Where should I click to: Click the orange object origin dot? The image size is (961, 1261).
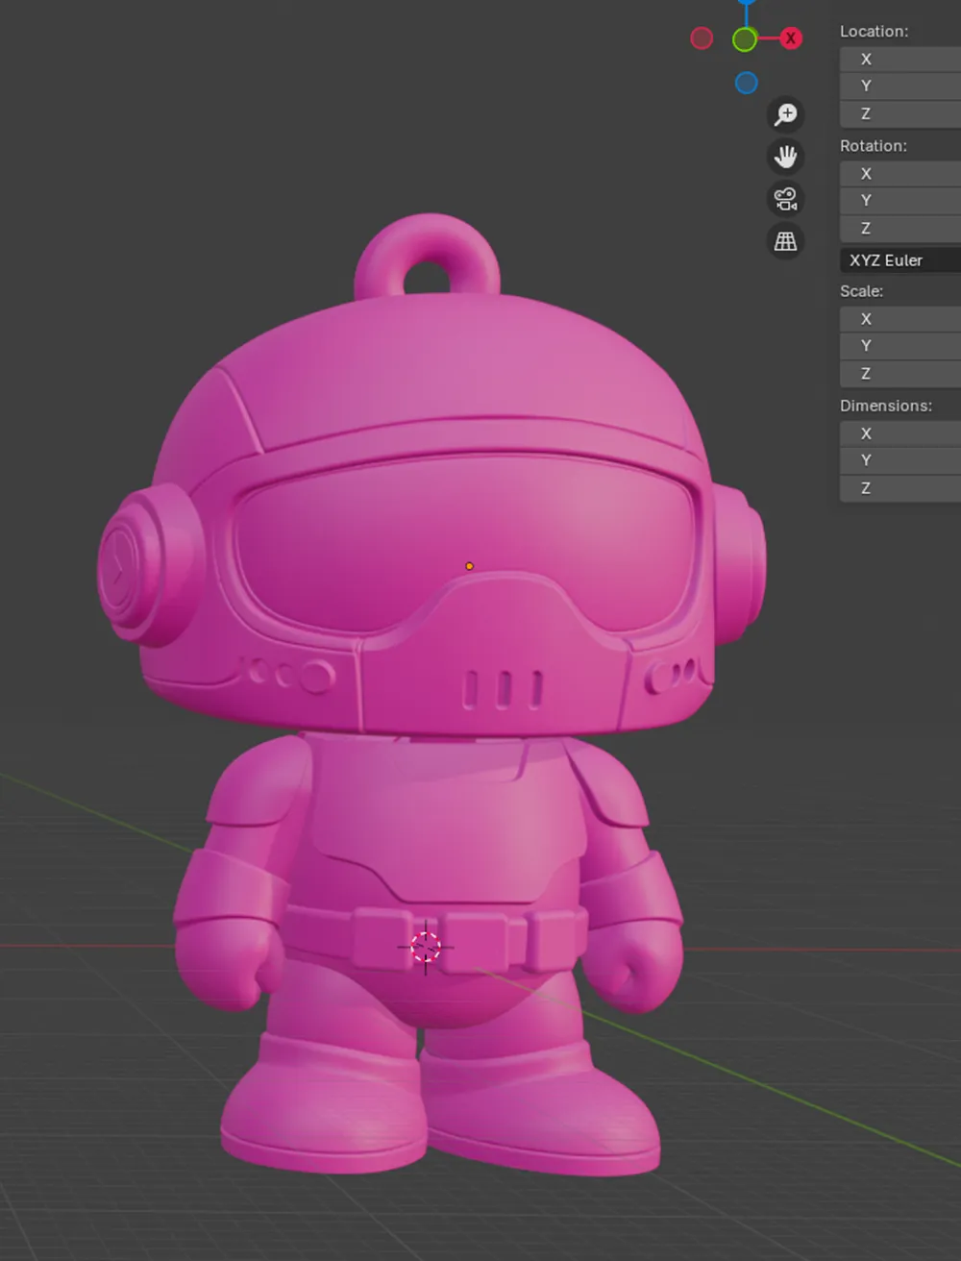[469, 566]
